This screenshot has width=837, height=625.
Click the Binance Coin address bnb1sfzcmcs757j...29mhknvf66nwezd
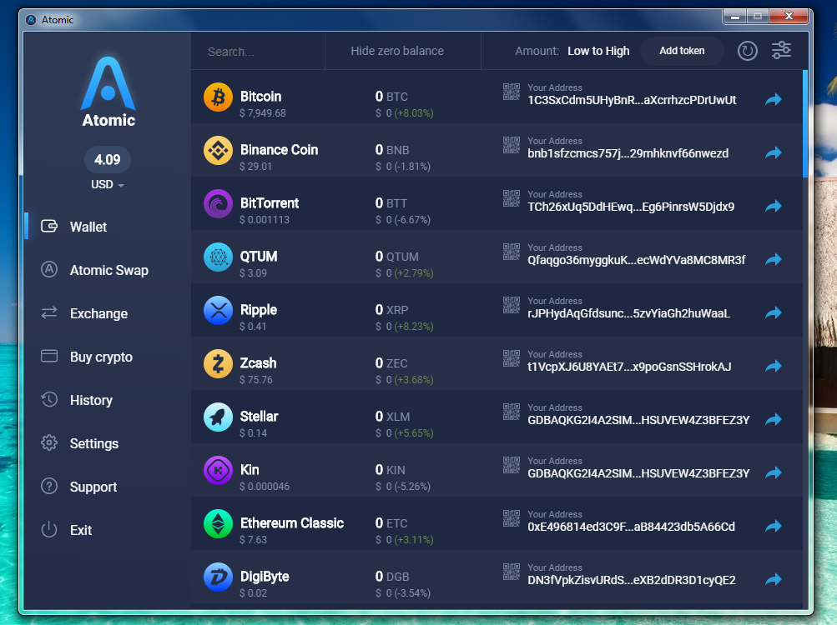(x=628, y=153)
